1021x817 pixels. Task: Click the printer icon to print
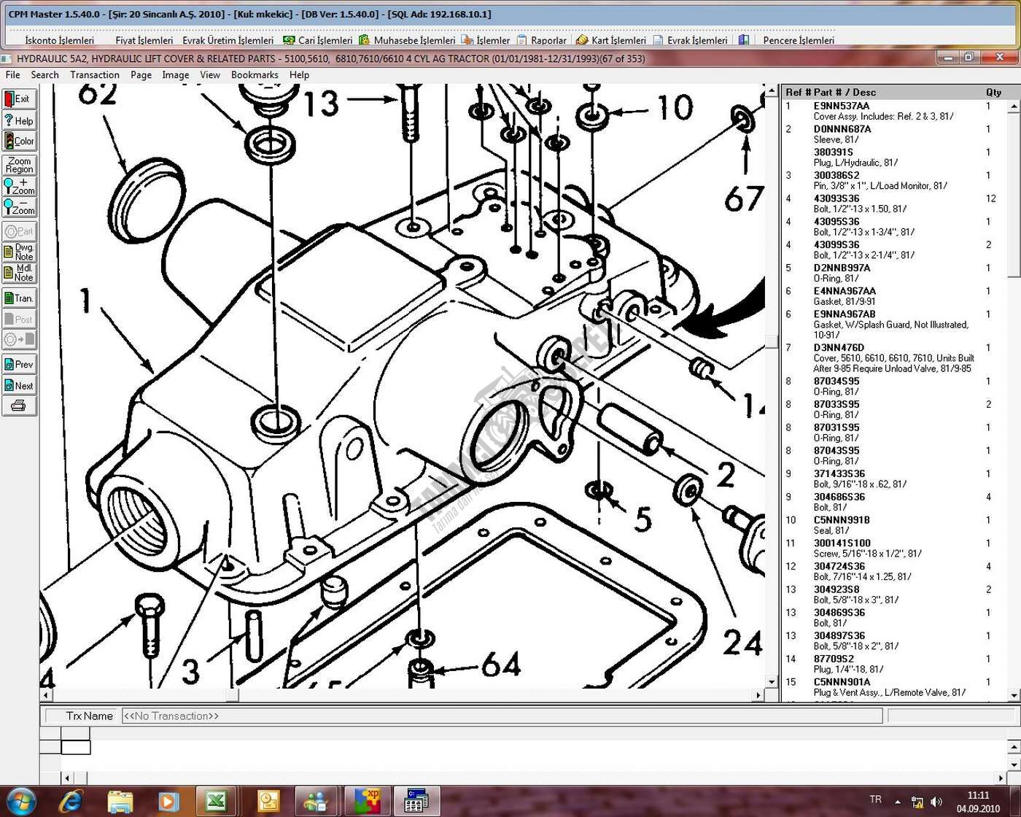(19, 406)
